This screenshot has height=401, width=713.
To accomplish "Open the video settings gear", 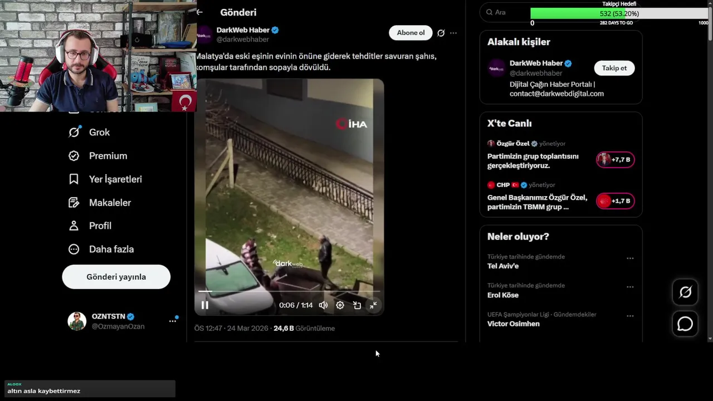I will [x=340, y=305].
